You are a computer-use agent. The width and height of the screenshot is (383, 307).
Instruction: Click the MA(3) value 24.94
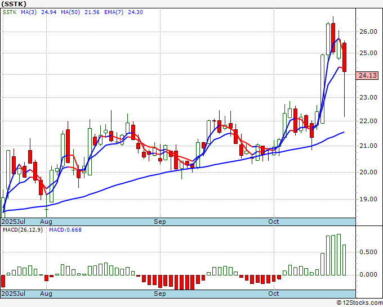49,12
